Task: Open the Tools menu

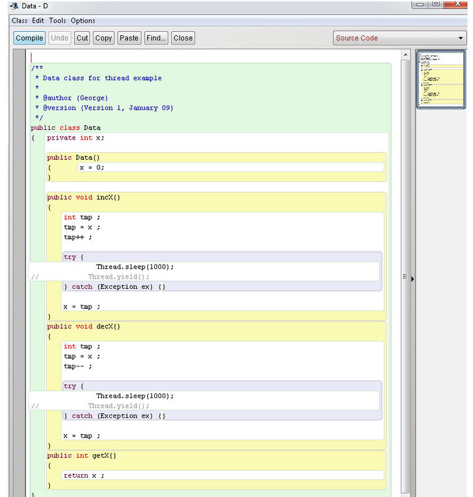Action: coord(57,21)
